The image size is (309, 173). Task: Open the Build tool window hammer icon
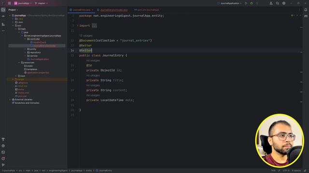coord(3,139)
